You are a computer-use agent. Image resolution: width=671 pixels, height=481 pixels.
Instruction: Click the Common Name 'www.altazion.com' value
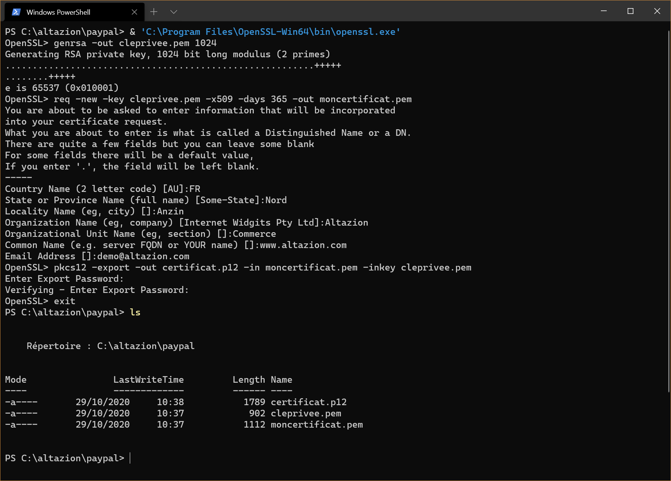303,245
